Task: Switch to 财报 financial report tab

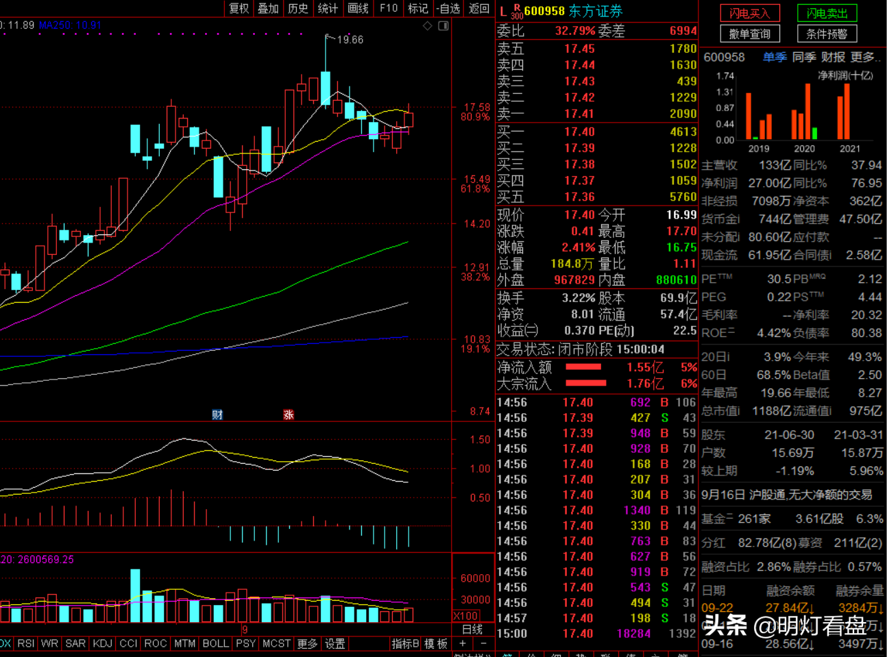Action: click(833, 57)
